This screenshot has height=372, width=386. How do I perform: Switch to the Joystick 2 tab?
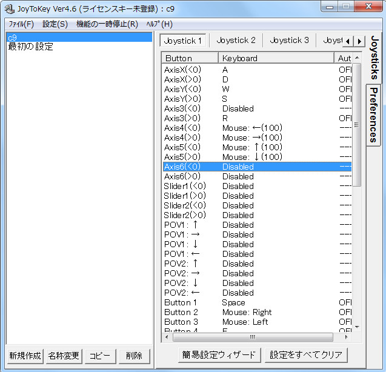pos(236,40)
